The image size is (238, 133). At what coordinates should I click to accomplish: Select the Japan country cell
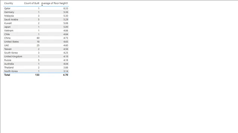point(7,27)
